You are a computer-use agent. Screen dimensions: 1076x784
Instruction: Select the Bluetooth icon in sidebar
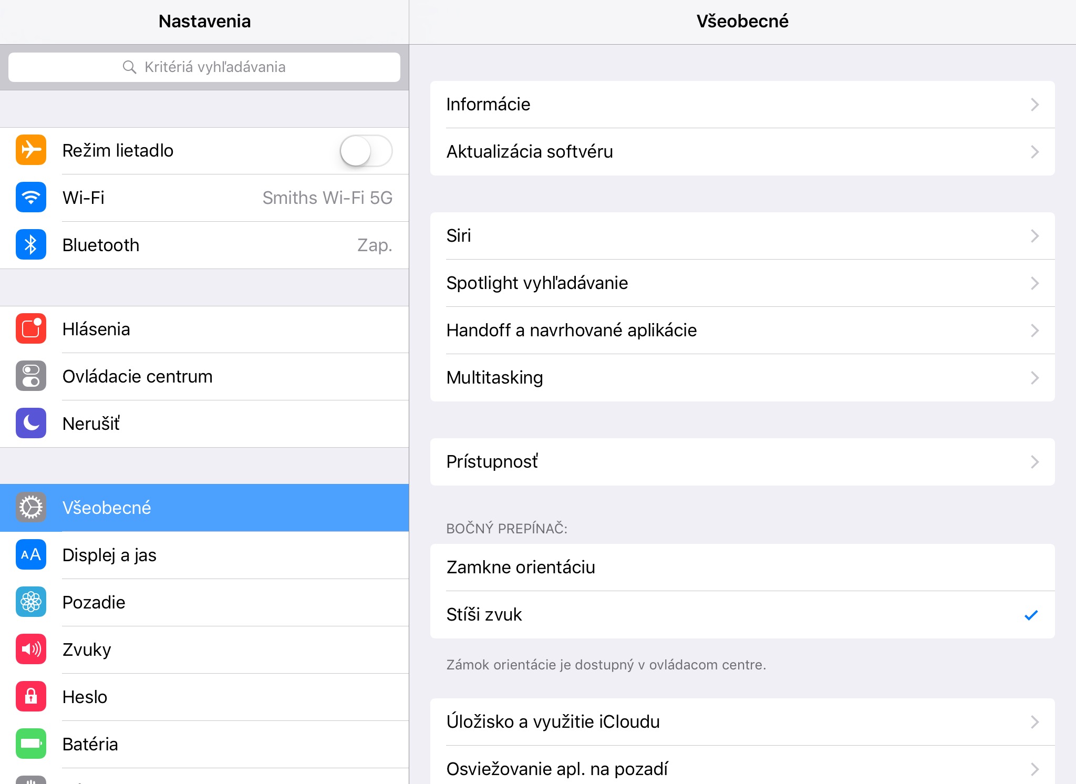[31, 245]
